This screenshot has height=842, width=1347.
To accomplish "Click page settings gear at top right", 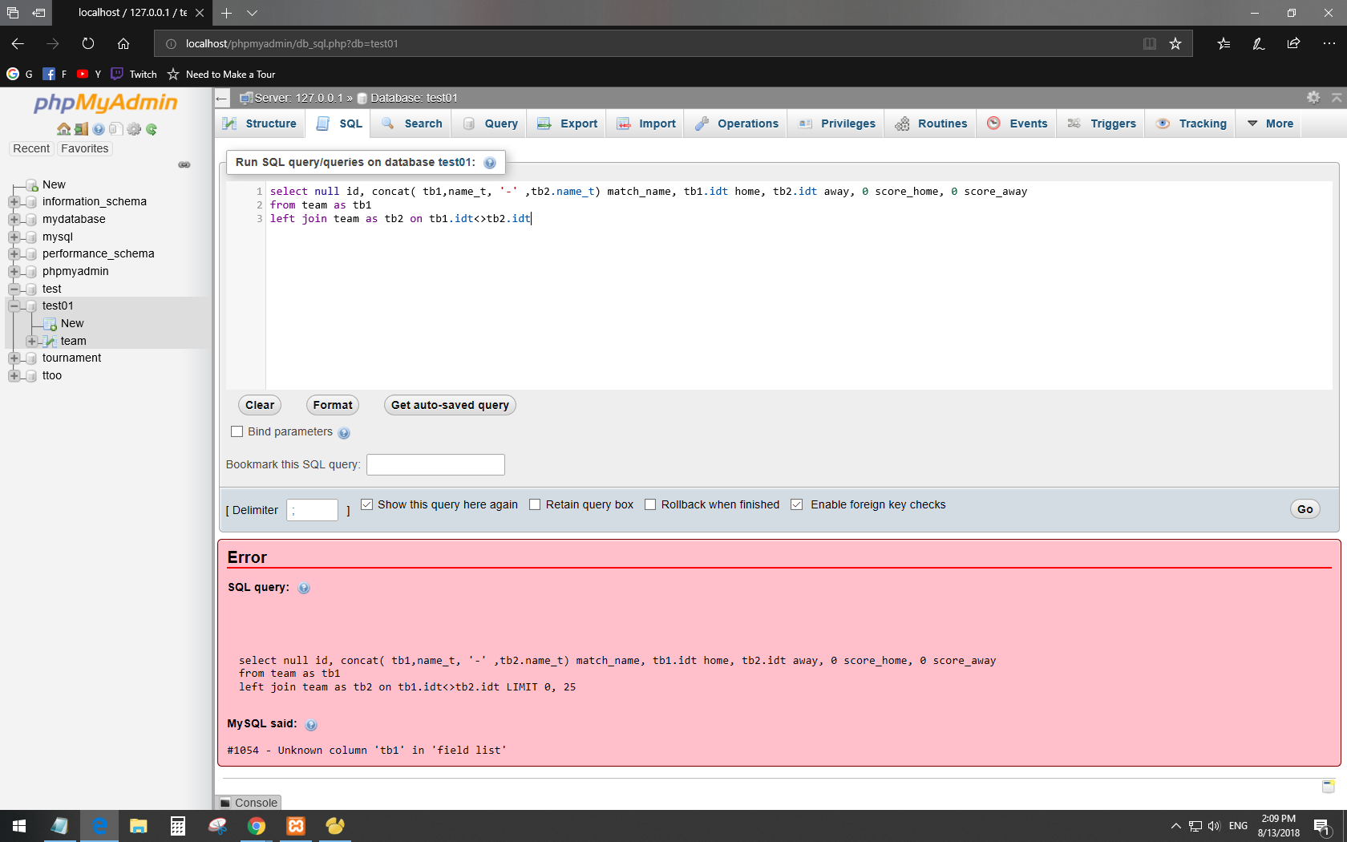I will [1313, 97].
